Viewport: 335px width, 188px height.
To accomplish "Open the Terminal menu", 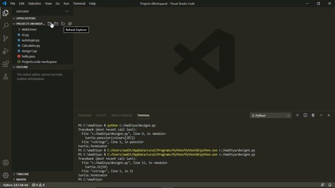I will pos(79,4).
